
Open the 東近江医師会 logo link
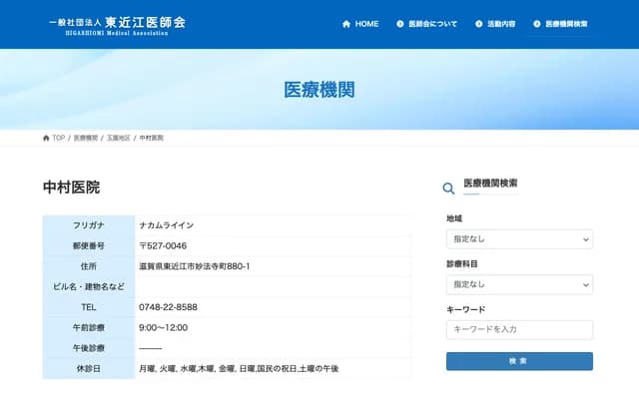[x=117, y=24]
